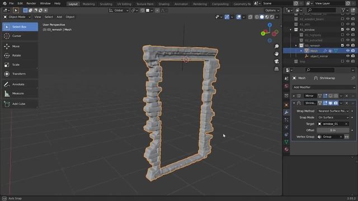Image resolution: width=358 pixels, height=201 pixels.
Task: Open the Edit menu
Action: 20,4
